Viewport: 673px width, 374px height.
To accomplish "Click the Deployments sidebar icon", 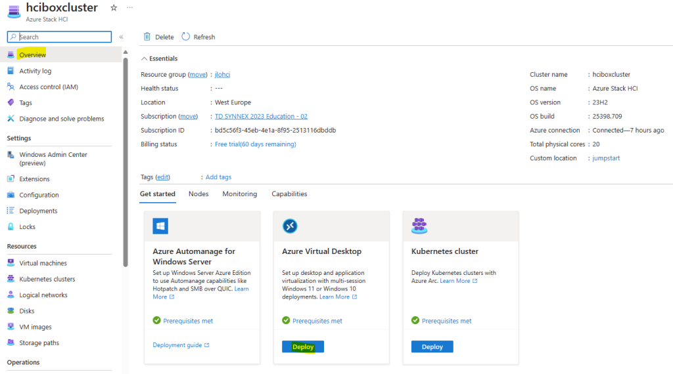I will [11, 211].
